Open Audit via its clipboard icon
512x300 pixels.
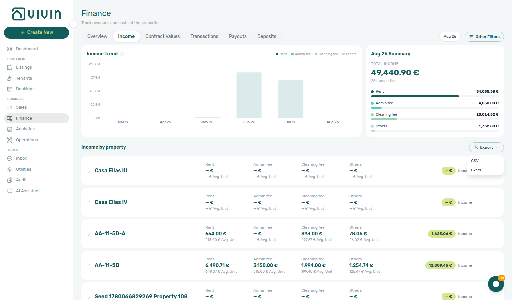tap(10, 180)
